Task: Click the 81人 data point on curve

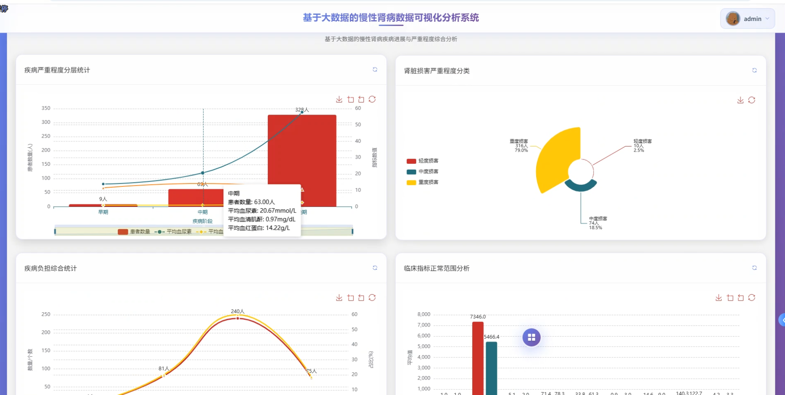Action: coord(164,375)
